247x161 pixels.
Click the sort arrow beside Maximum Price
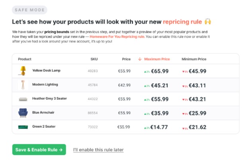(140, 59)
